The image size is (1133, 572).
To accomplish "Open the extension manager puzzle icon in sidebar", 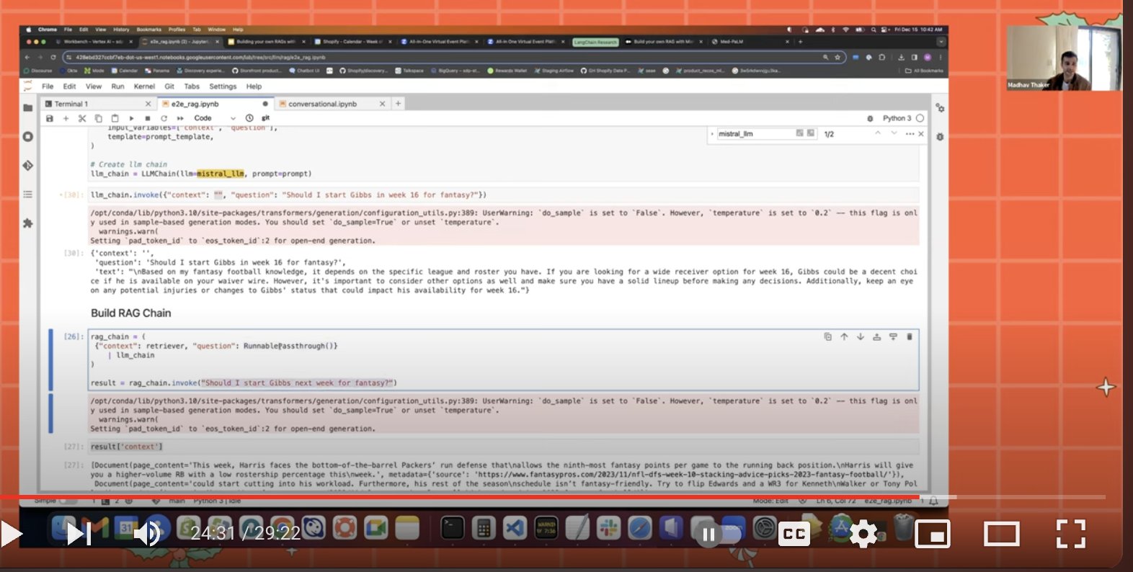I will 28,223.
